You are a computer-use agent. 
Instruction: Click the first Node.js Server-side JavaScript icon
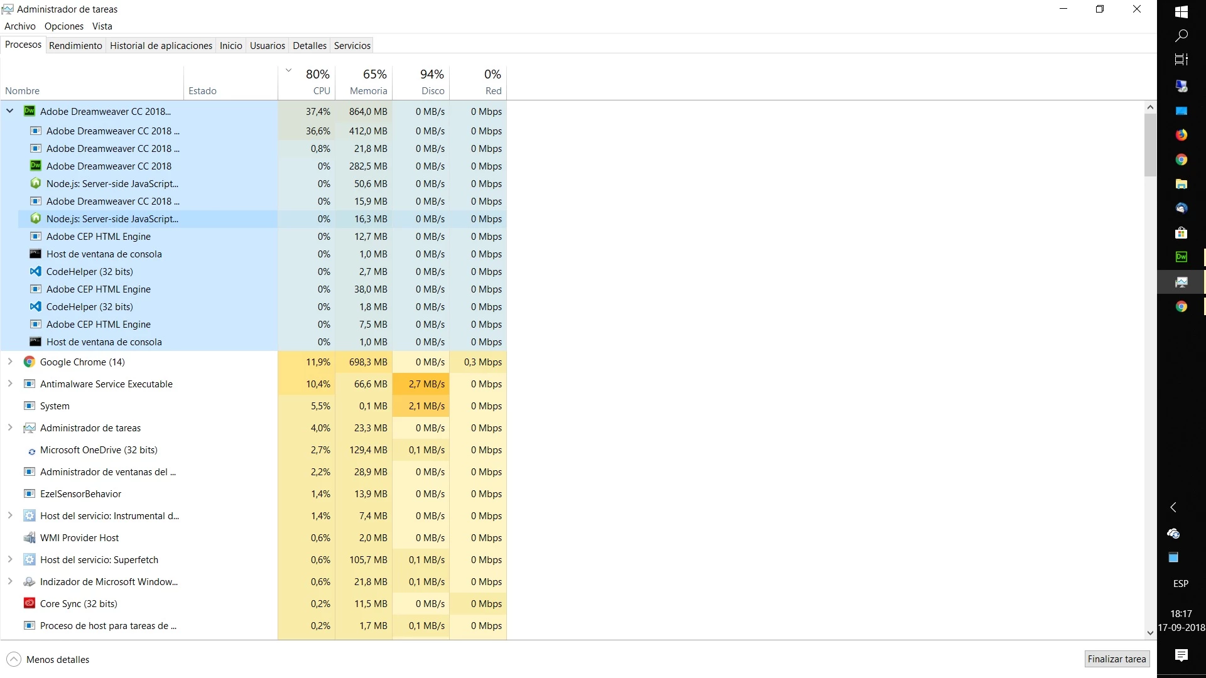coord(36,184)
